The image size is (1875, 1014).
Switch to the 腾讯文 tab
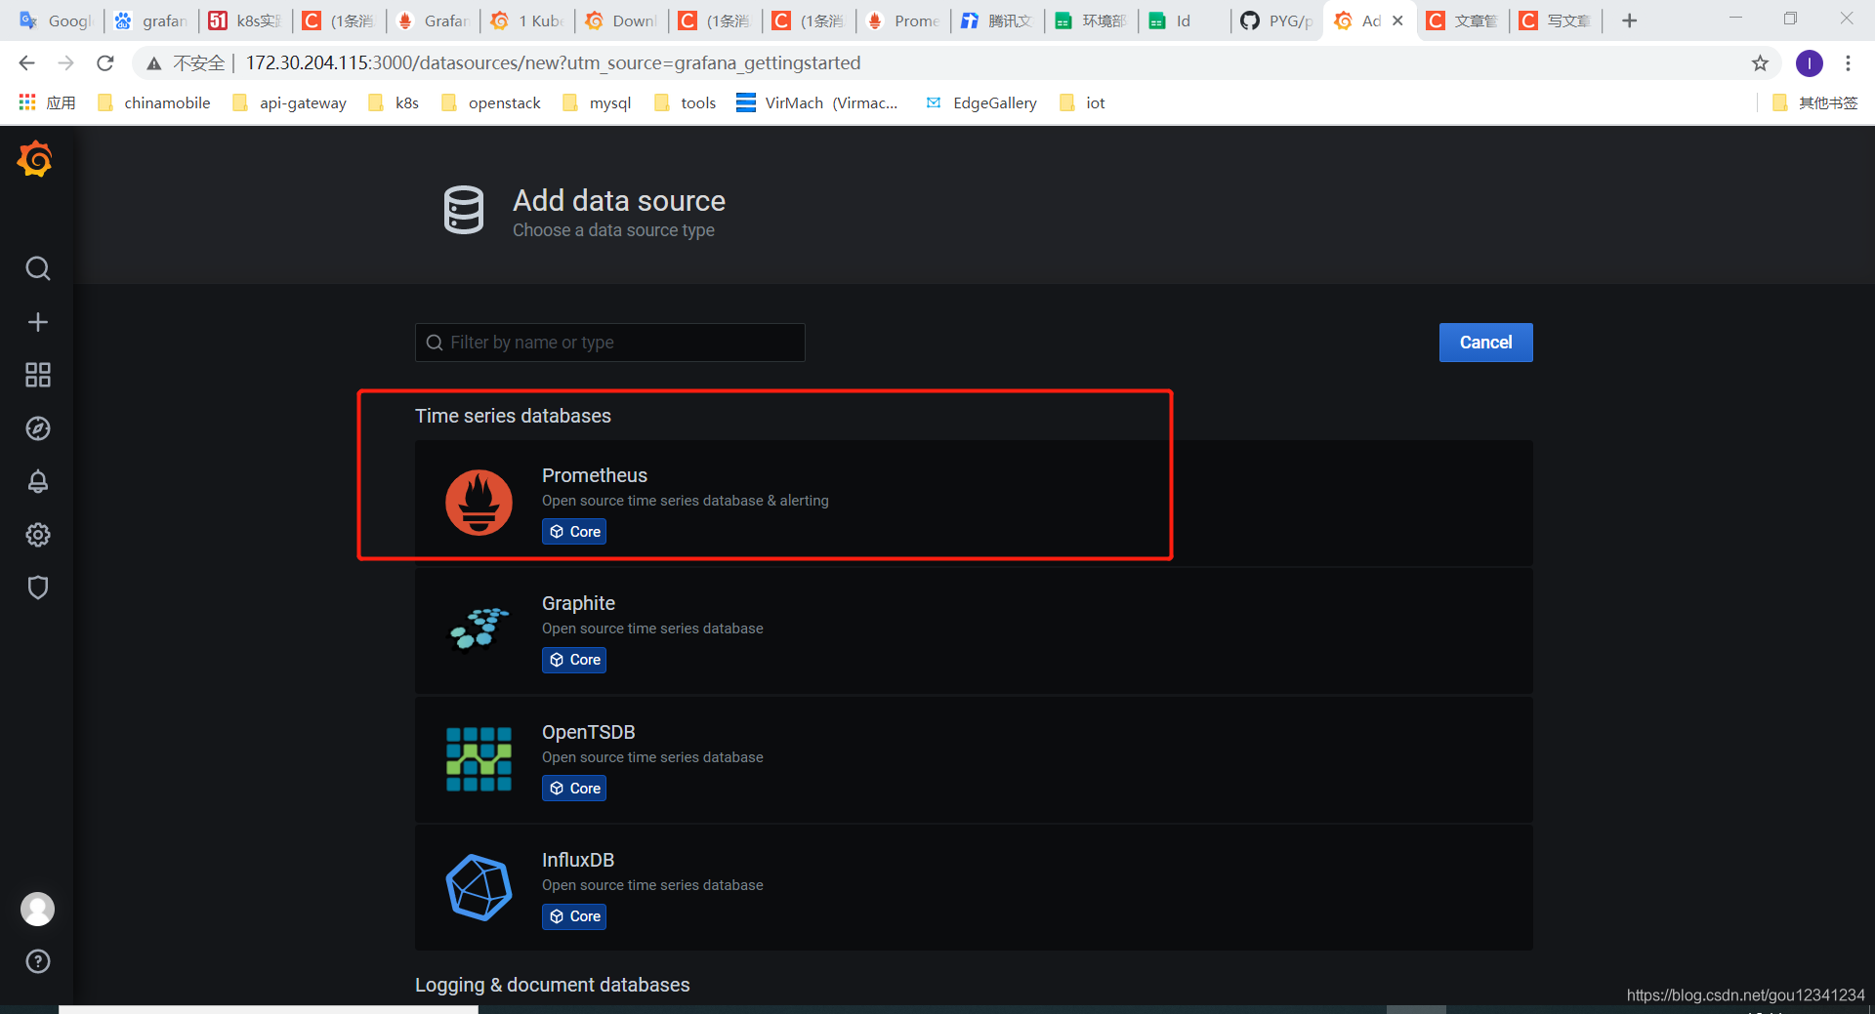(997, 20)
